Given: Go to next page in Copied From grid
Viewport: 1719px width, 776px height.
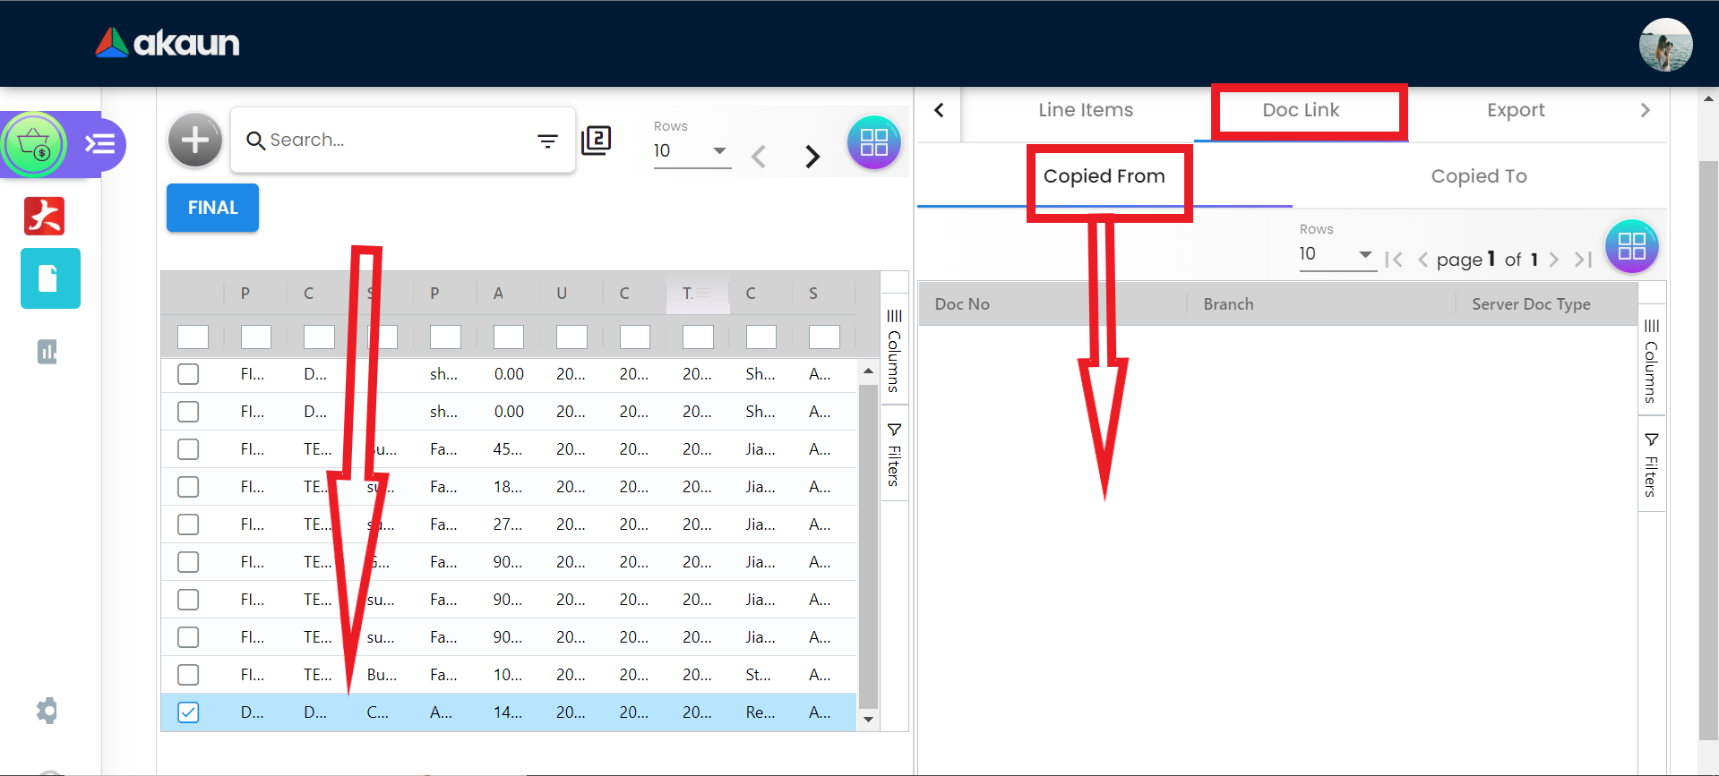Looking at the screenshot, I should click(1554, 260).
